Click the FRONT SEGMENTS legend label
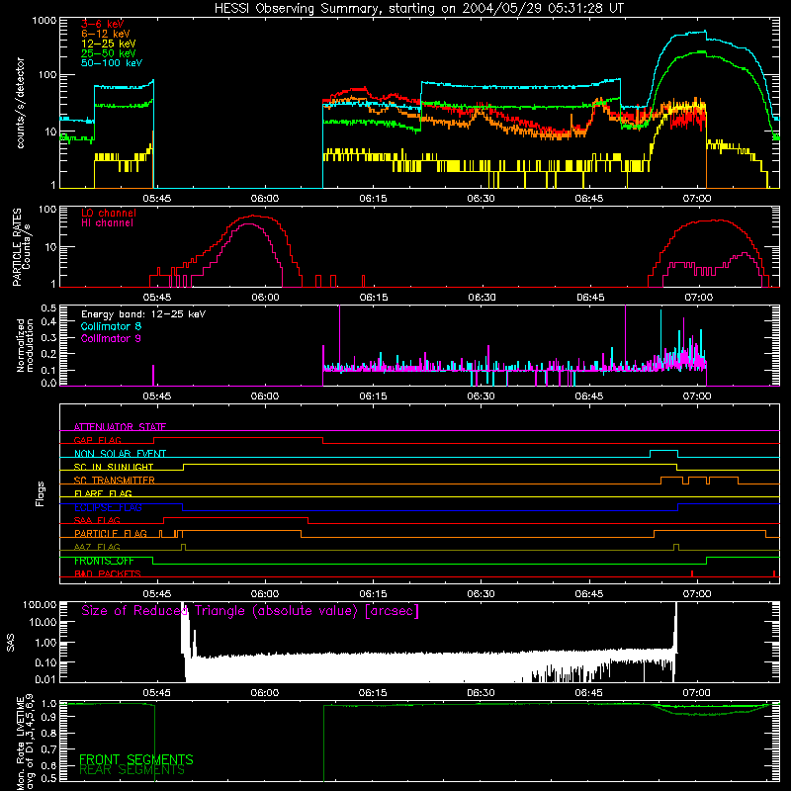This screenshot has width=791, height=791. pos(136,759)
